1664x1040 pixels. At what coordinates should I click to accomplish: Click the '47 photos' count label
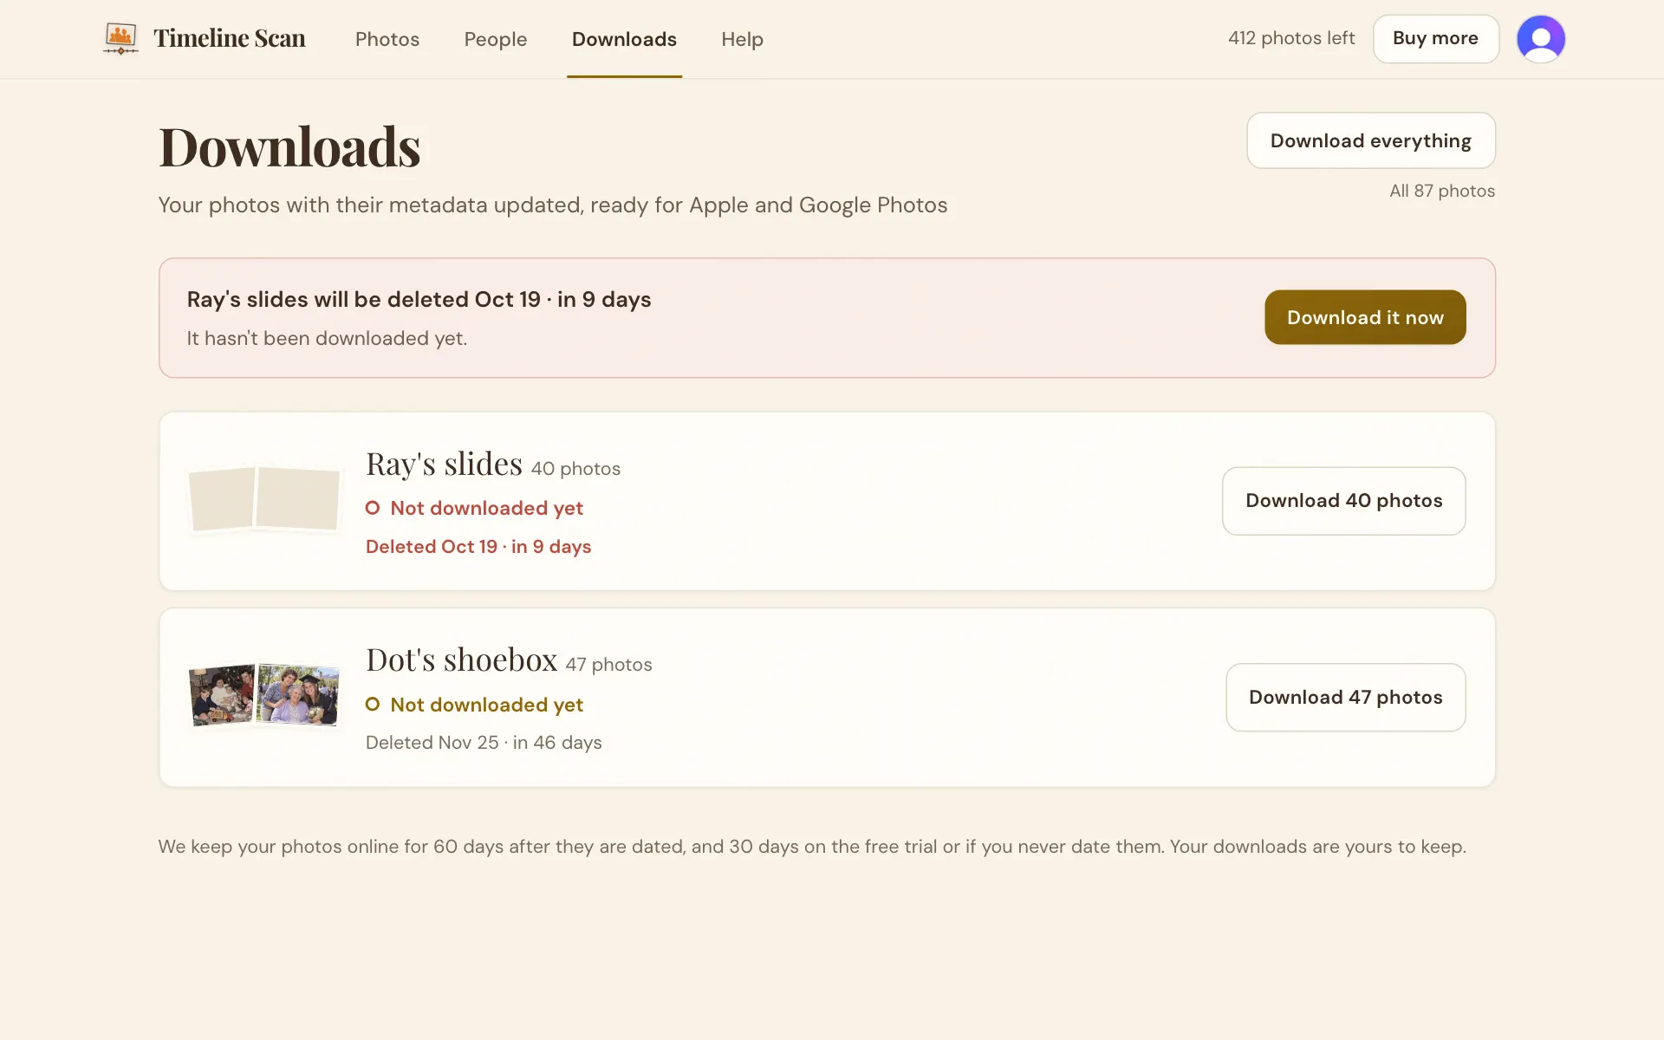coord(608,665)
